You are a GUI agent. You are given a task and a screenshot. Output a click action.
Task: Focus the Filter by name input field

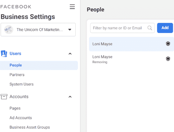123,28
